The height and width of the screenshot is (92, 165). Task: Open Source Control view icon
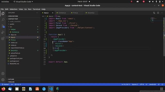[x=3, y=26]
